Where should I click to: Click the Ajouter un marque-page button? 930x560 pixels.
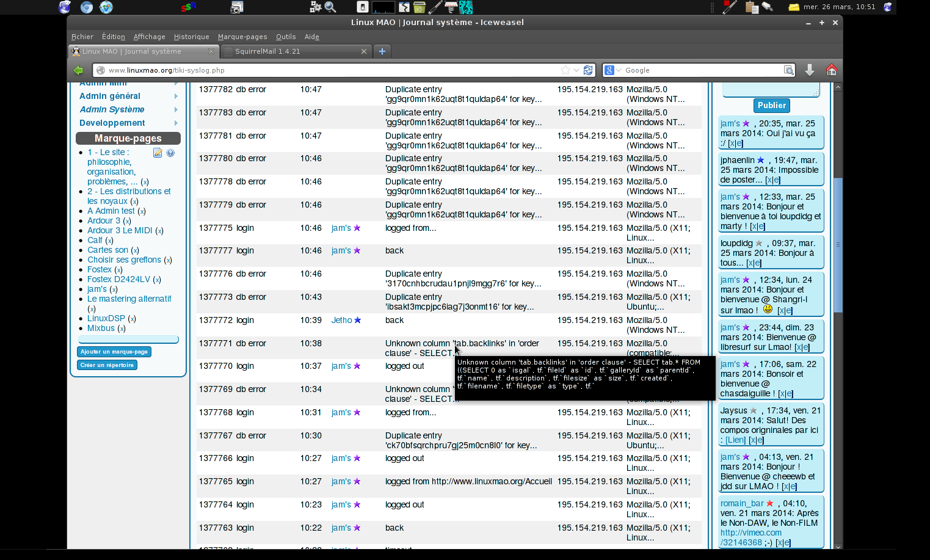coord(114,352)
